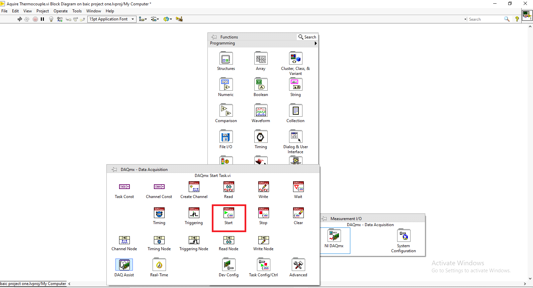Image resolution: width=533 pixels, height=288 pixels.
Task: Open the Distribute Objects dropdown
Action: pos(155,19)
